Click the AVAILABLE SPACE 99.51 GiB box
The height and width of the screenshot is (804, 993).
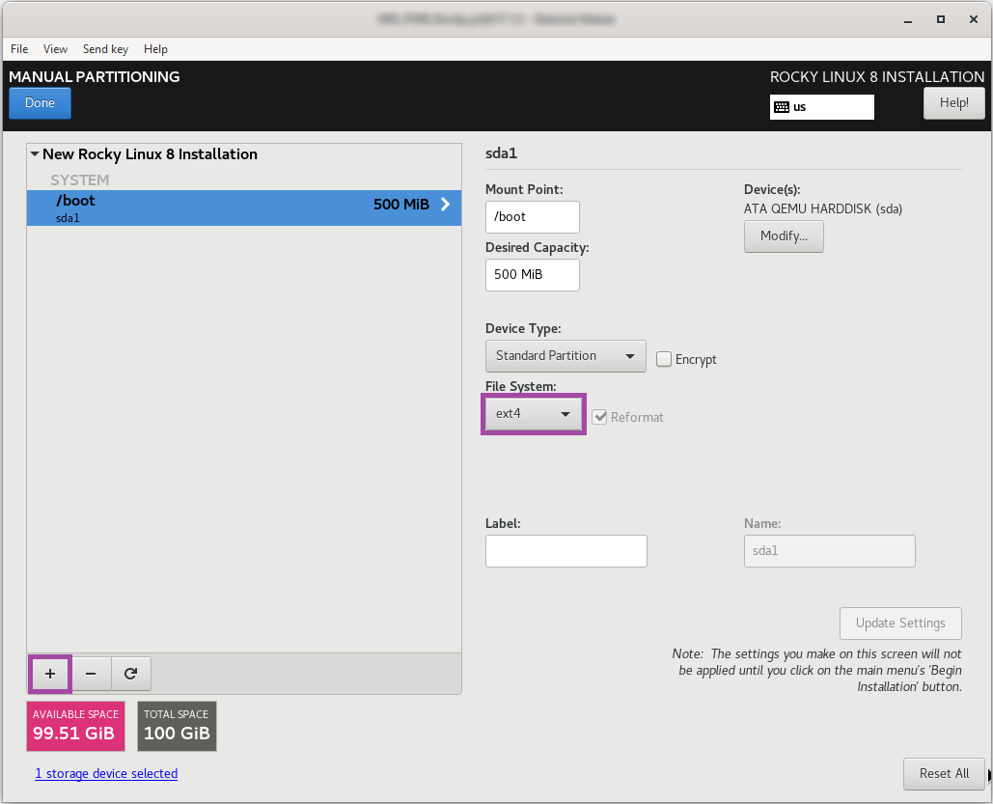pos(75,726)
